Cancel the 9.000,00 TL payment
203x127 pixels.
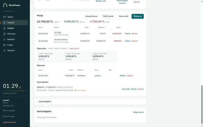pyautogui.click(x=130, y=75)
